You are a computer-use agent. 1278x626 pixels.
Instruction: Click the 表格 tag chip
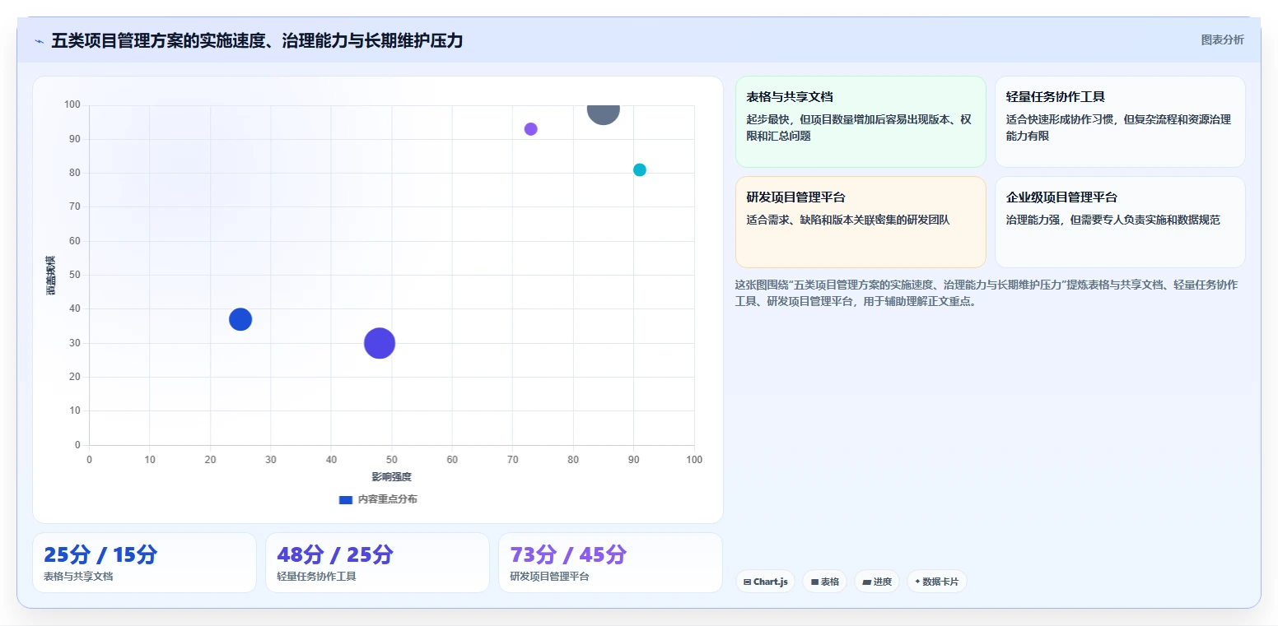coord(824,582)
